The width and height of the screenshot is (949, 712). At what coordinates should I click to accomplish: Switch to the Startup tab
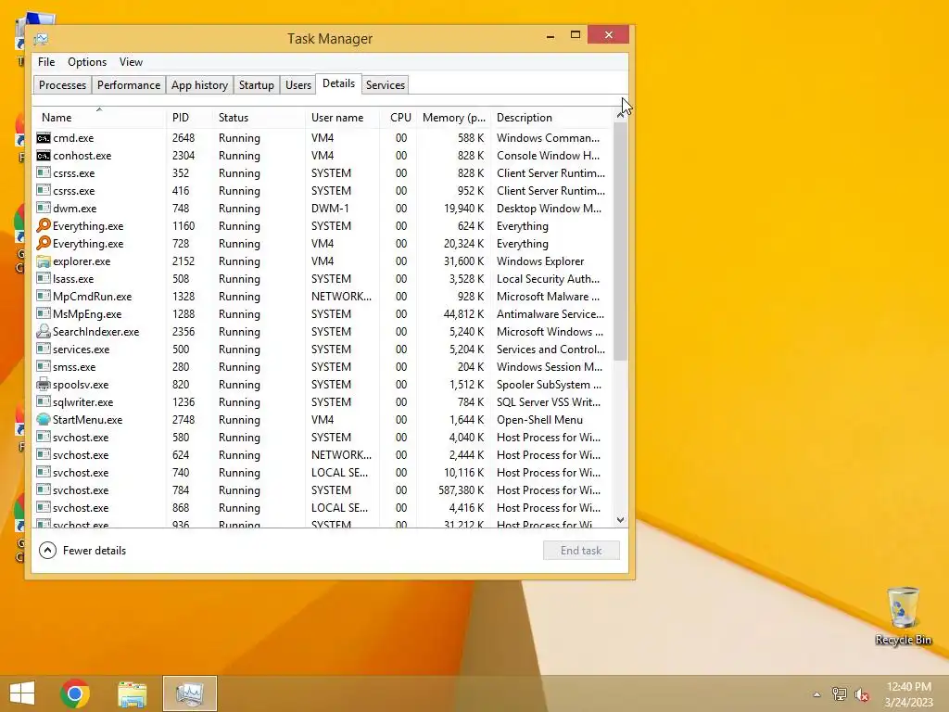256,84
